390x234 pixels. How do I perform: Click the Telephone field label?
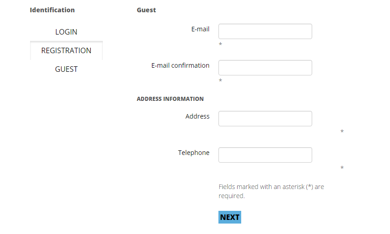click(193, 153)
